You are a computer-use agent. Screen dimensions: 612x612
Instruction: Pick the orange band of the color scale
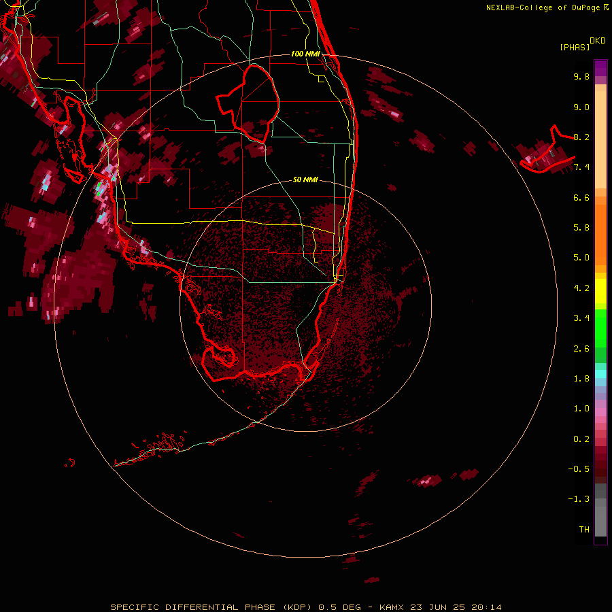pyautogui.click(x=600, y=234)
